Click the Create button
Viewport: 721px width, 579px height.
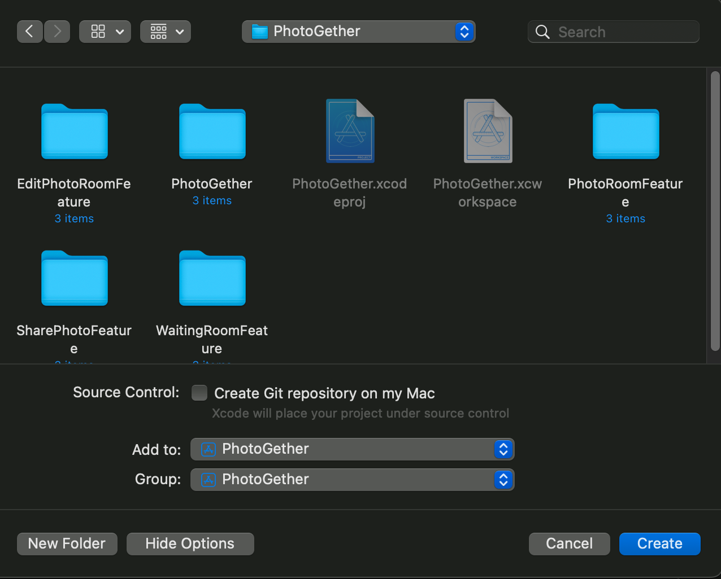click(x=659, y=543)
